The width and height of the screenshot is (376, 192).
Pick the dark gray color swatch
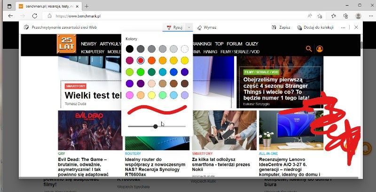pyautogui.click(x=141, y=49)
